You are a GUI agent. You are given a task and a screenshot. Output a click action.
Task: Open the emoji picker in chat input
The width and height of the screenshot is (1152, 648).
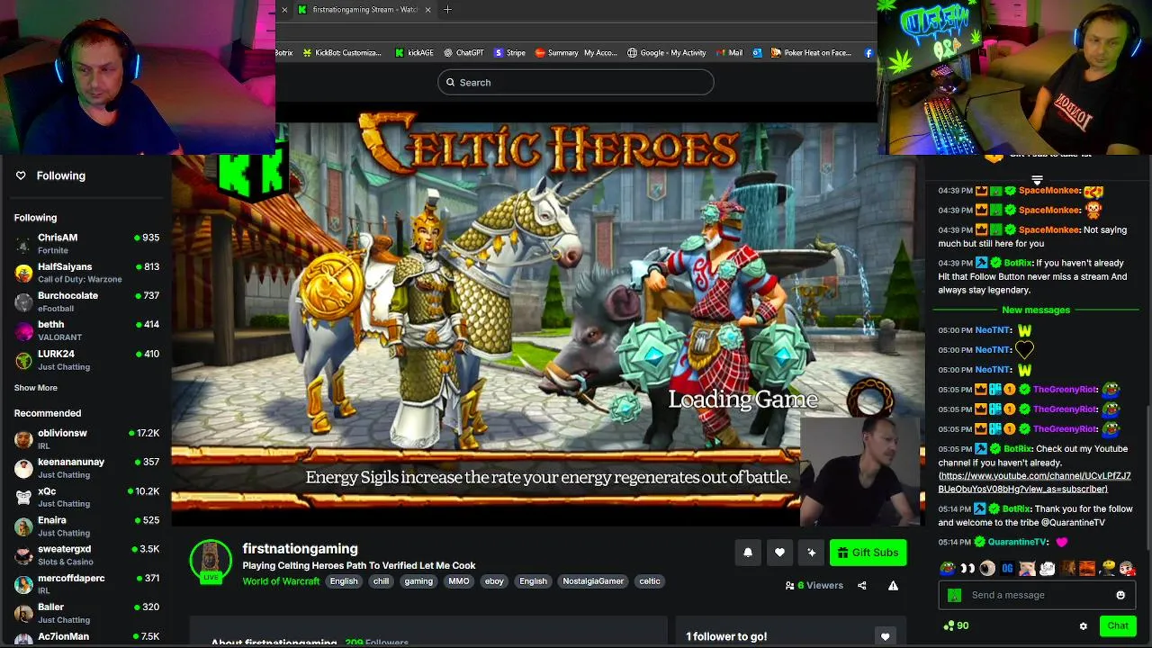1120,595
